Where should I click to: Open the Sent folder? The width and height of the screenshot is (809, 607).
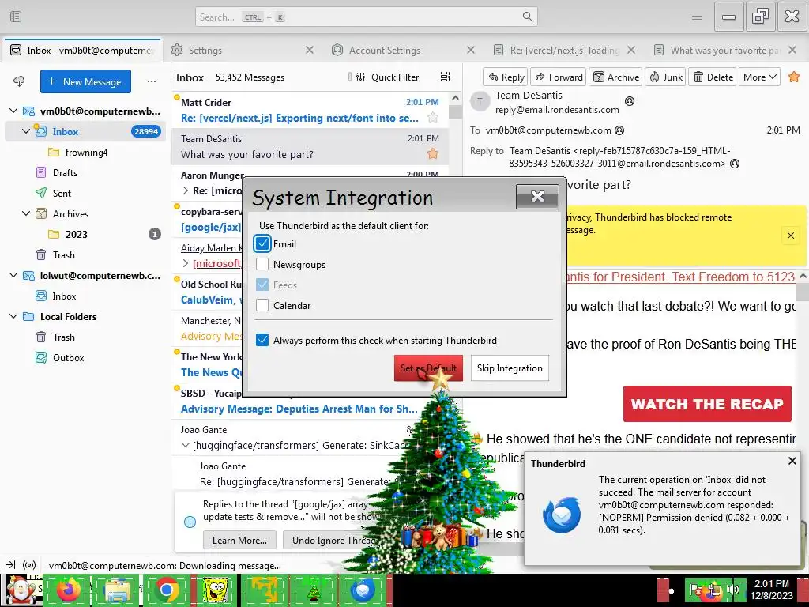pyautogui.click(x=62, y=194)
